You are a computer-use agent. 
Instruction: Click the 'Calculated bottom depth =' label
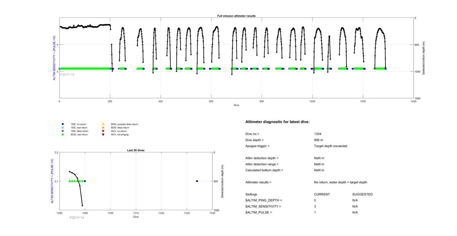(x=264, y=170)
